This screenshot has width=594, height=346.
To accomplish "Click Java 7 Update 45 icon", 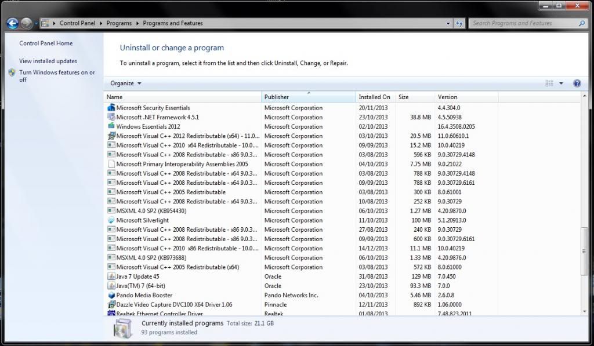I will coord(111,276).
